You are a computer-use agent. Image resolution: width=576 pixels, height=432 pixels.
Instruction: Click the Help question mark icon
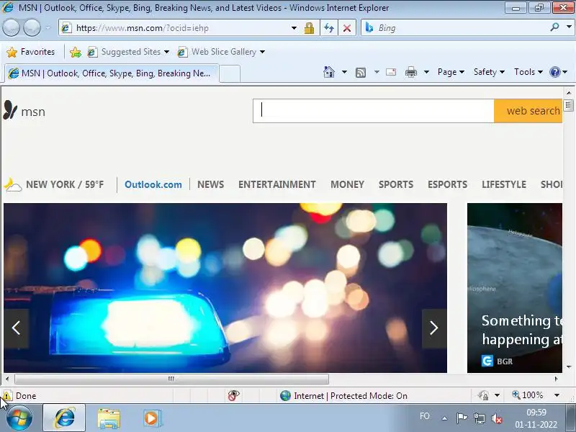click(555, 72)
